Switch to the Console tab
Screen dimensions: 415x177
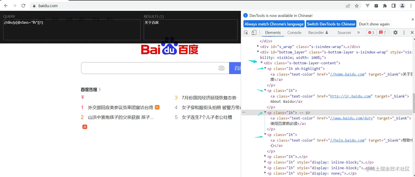(x=294, y=32)
